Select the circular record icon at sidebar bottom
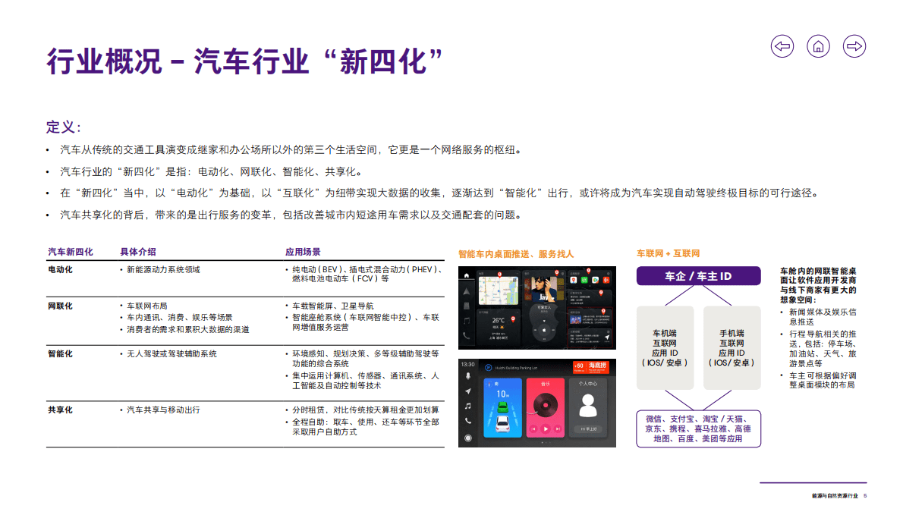903x518 pixels. click(467, 439)
